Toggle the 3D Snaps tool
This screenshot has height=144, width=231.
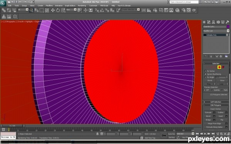click(x=97, y=10)
